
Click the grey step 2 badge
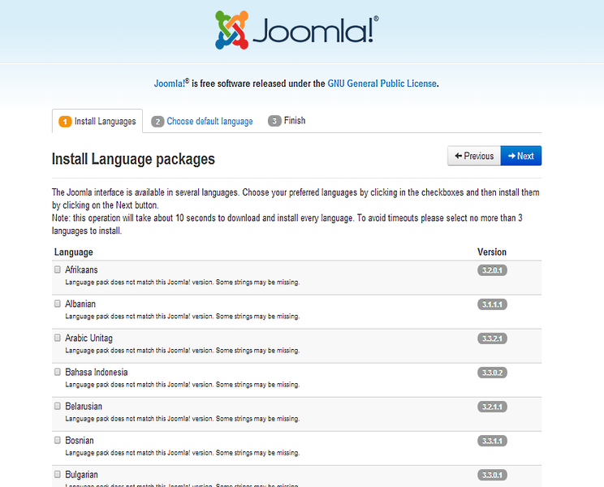pos(157,122)
